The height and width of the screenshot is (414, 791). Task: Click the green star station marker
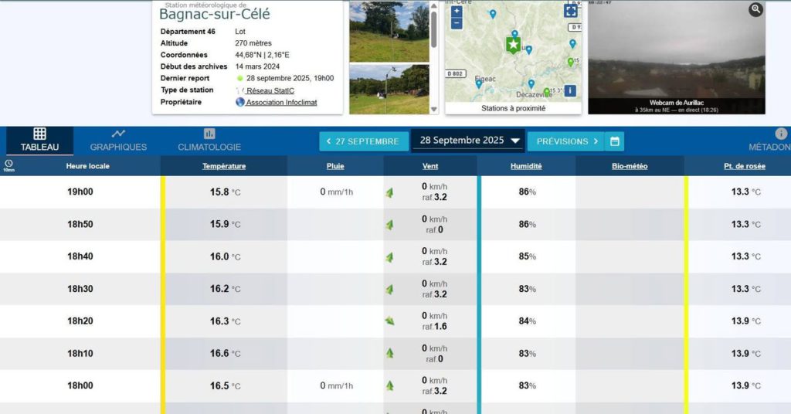coord(514,45)
